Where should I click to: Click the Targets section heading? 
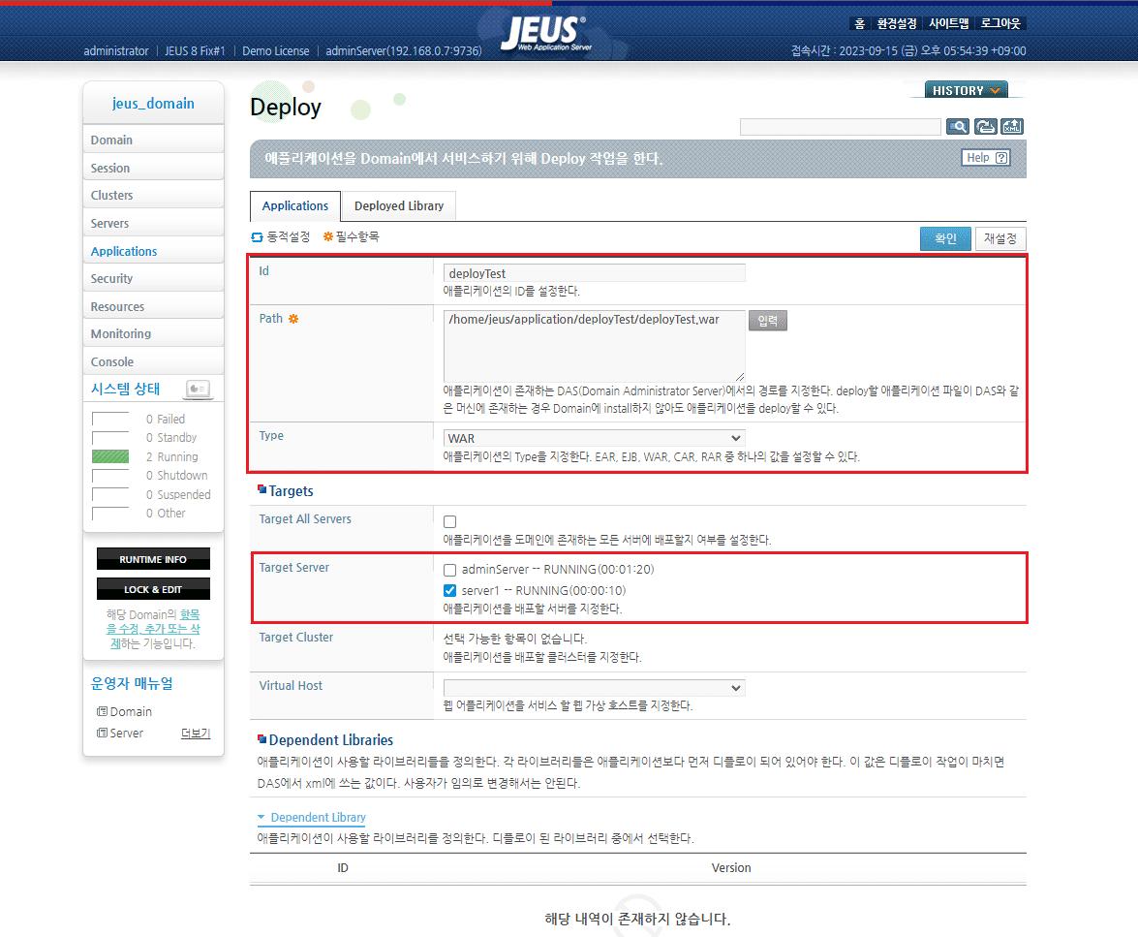(291, 491)
